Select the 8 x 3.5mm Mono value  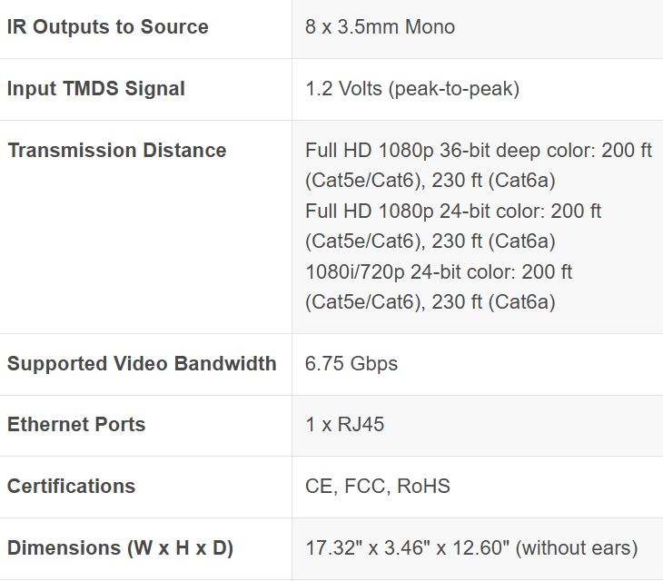[x=380, y=27]
